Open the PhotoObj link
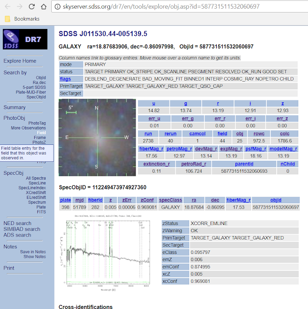Image resolution: width=308 pixels, height=309 pixels. [14, 118]
